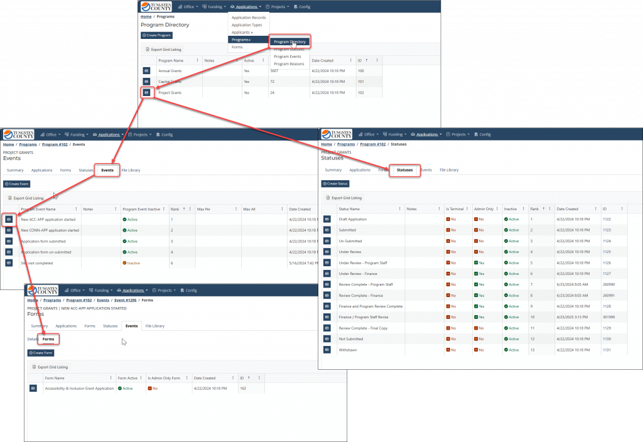Open File Library tab in Statuses window
Viewport: 643px width, 442px height.
[449, 170]
